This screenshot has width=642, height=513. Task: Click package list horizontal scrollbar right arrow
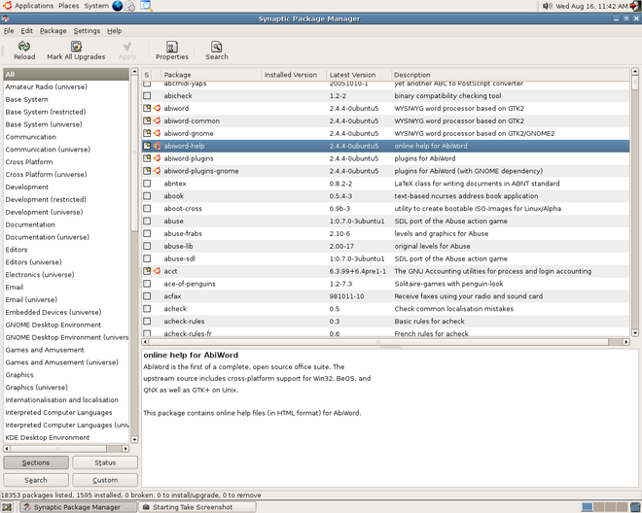pyautogui.click(x=626, y=342)
